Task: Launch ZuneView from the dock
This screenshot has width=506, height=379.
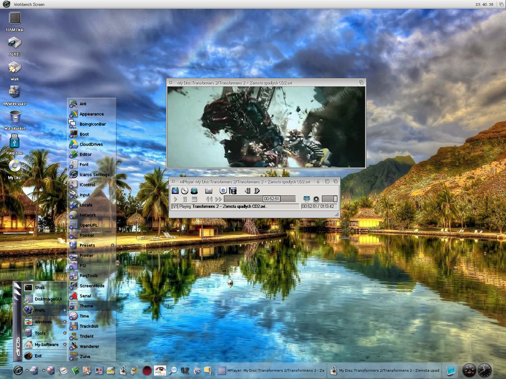Action: (x=160, y=370)
